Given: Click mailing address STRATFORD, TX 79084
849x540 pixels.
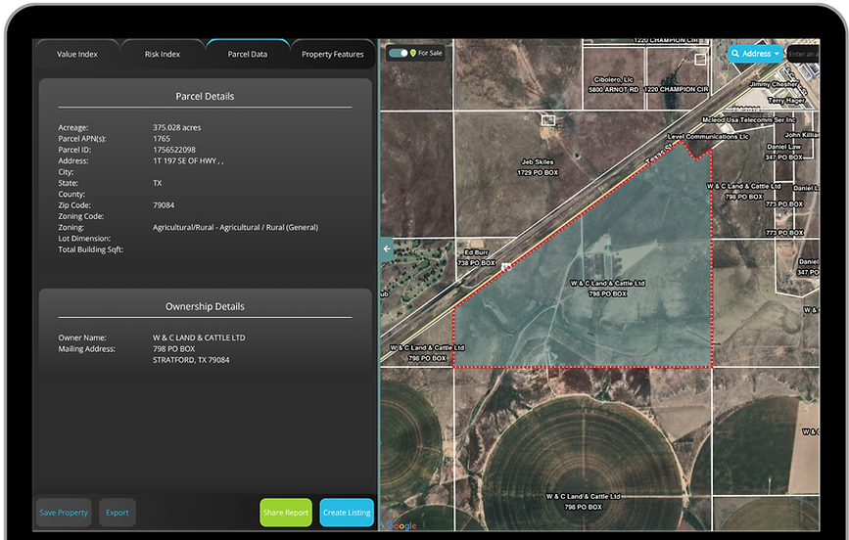Looking at the screenshot, I should coord(191,360).
